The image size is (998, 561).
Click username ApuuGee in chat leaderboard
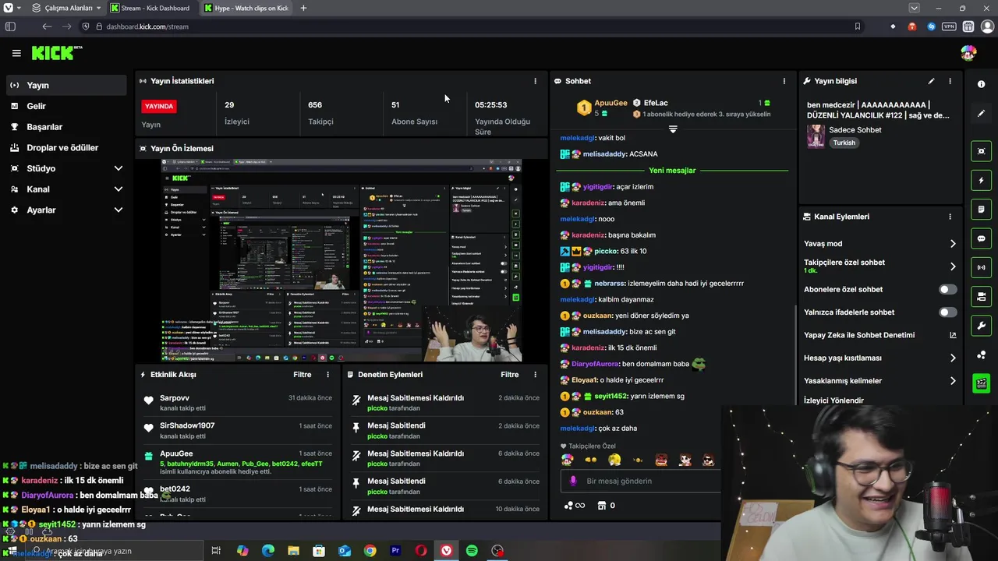click(x=610, y=103)
